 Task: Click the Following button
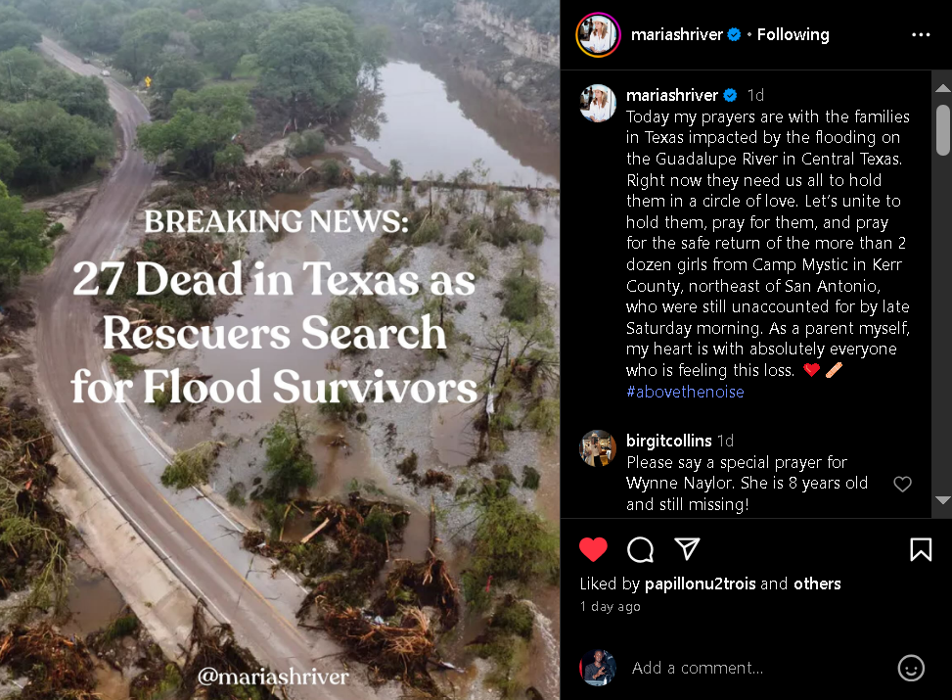point(793,34)
